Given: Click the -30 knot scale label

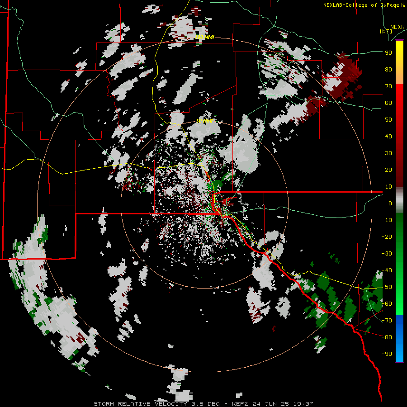Looking at the screenshot, I should (387, 254).
